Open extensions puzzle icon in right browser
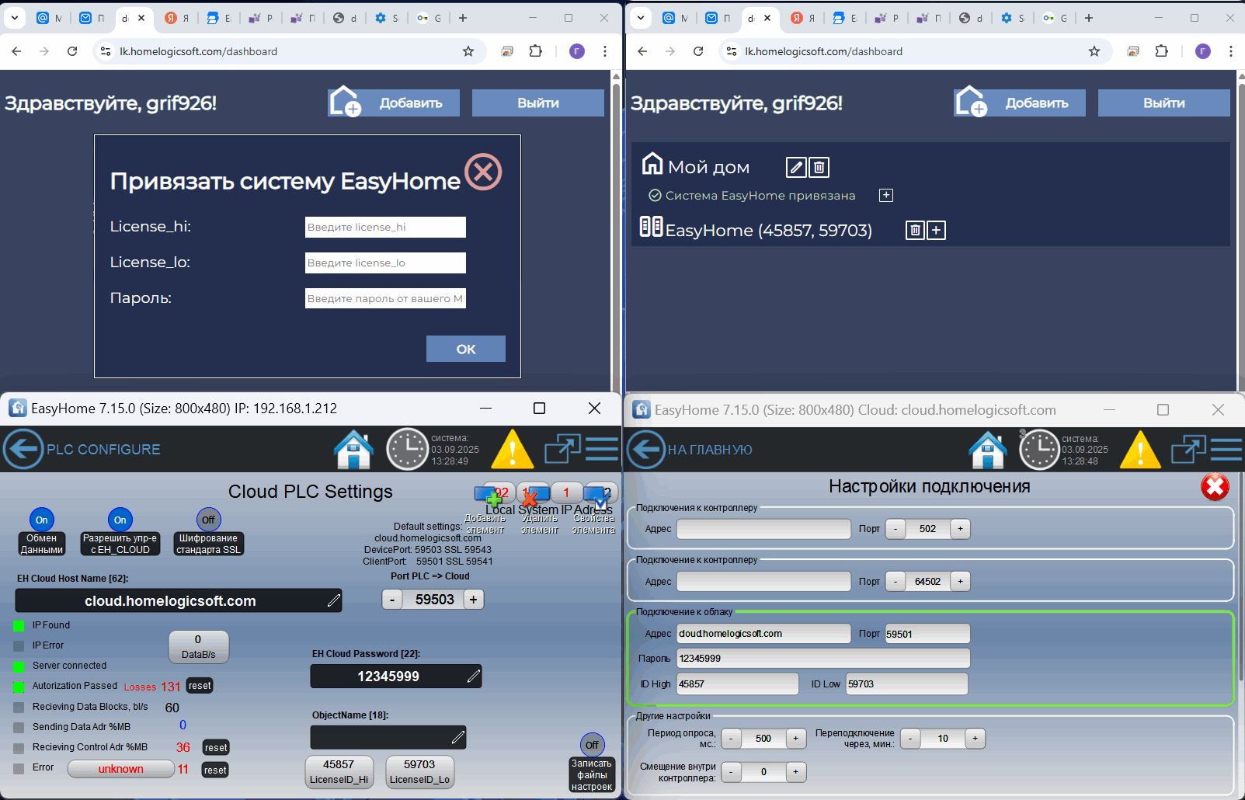Viewport: 1245px width, 800px height. 1161,51
